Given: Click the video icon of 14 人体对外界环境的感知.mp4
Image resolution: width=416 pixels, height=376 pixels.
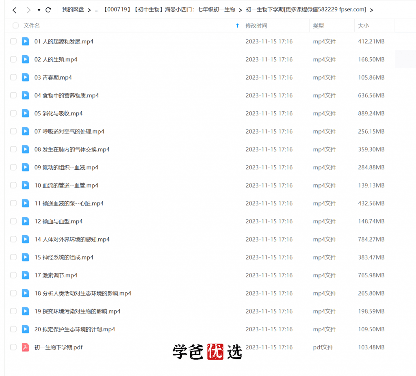Looking at the screenshot, I should (x=26, y=240).
